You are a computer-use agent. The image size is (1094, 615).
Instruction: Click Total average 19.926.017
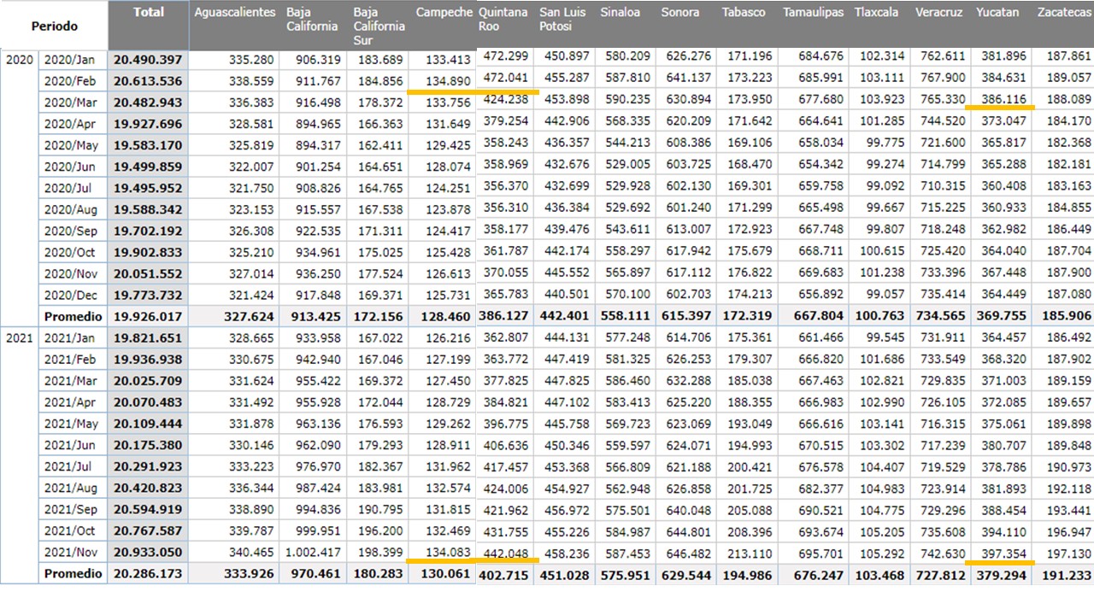(148, 316)
